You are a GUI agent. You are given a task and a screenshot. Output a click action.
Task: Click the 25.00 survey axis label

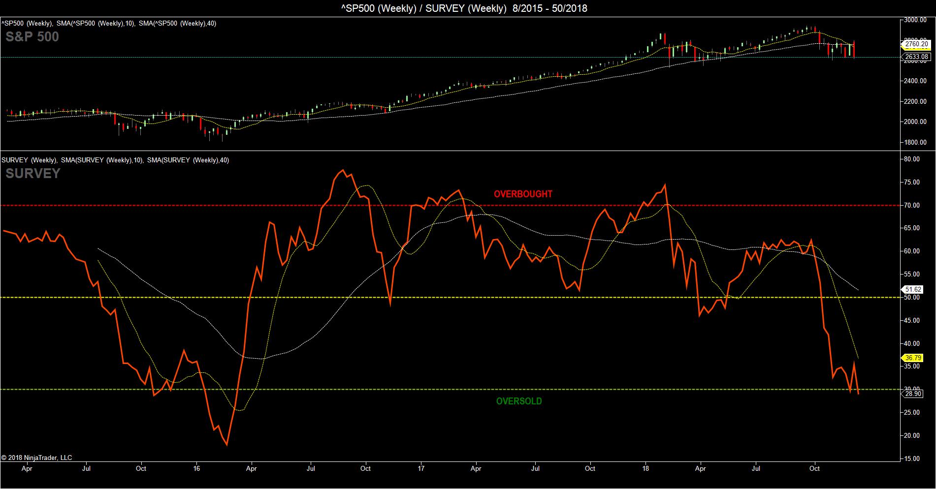tap(912, 412)
